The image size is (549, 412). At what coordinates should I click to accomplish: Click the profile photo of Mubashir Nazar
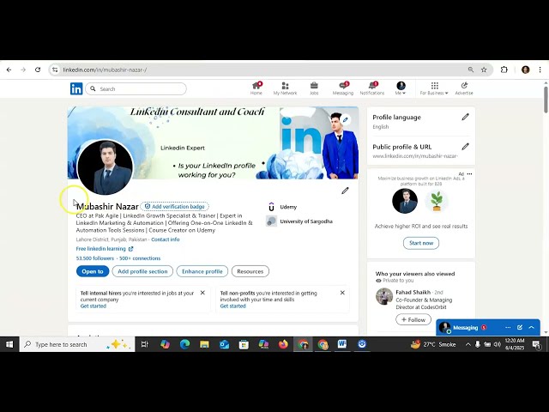105,167
